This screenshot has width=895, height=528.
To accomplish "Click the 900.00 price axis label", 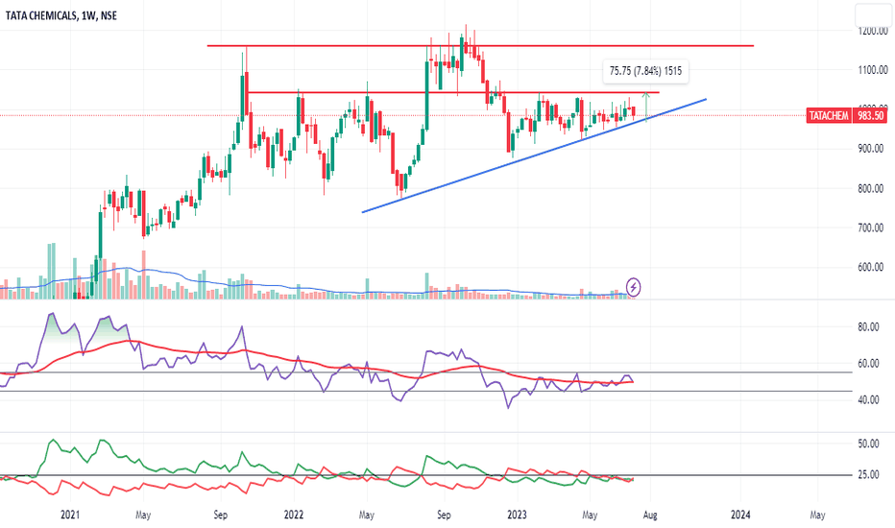I will pyautogui.click(x=872, y=149).
